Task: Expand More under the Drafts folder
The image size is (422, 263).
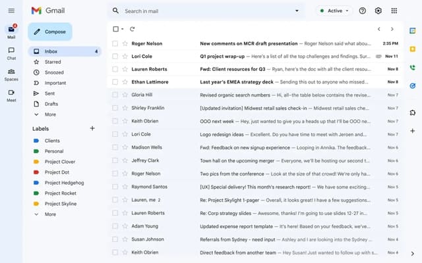Action: point(50,114)
